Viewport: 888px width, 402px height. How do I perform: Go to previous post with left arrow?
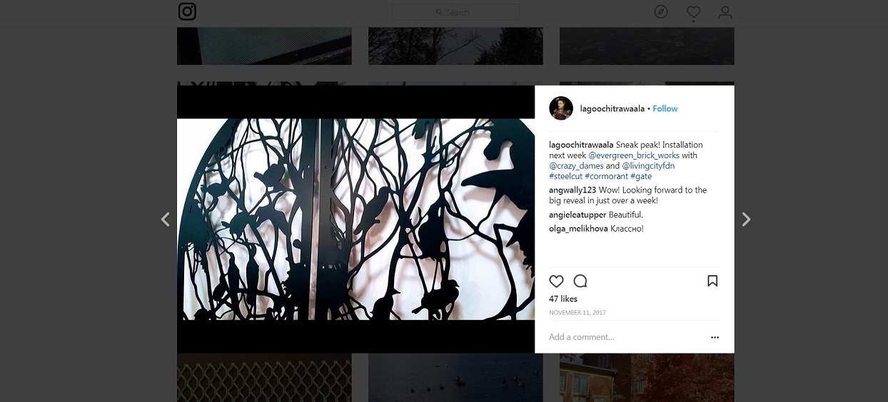tap(165, 220)
